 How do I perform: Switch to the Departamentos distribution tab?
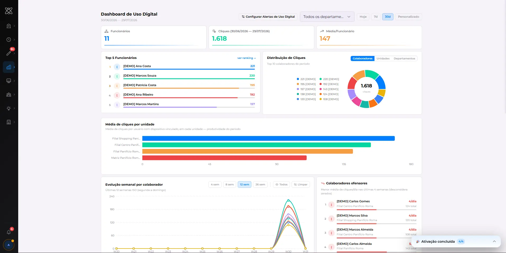pyautogui.click(x=404, y=59)
